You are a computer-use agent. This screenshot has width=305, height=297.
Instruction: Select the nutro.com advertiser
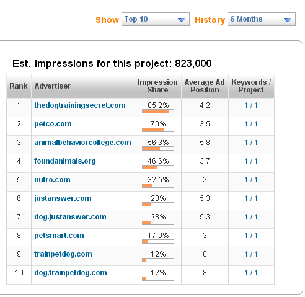(x=52, y=180)
